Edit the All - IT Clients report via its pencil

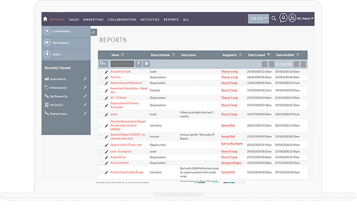point(106,98)
